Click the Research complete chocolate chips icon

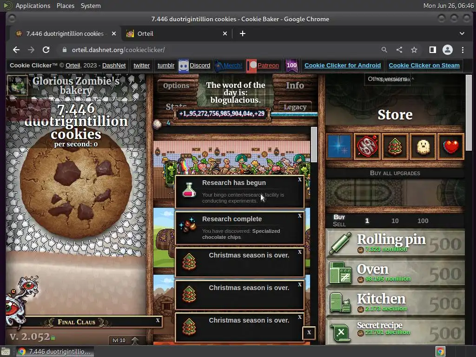coord(188,225)
